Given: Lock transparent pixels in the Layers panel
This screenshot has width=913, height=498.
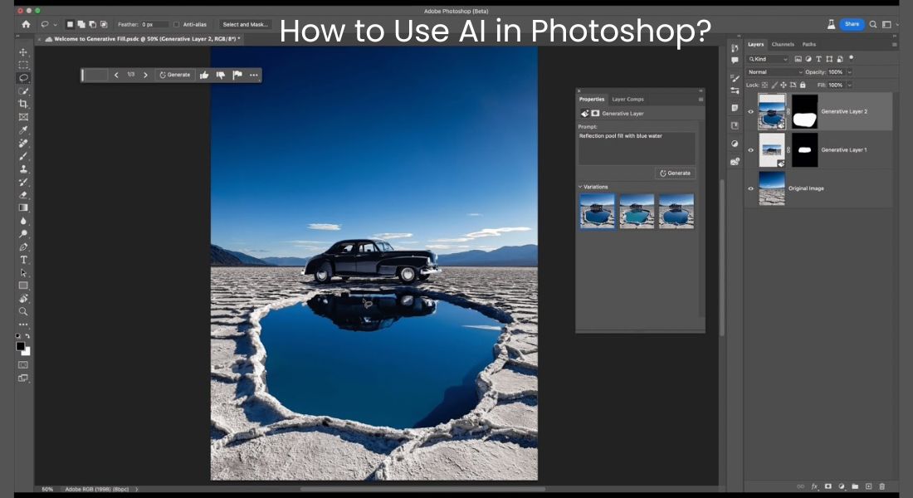Looking at the screenshot, I should coord(764,85).
